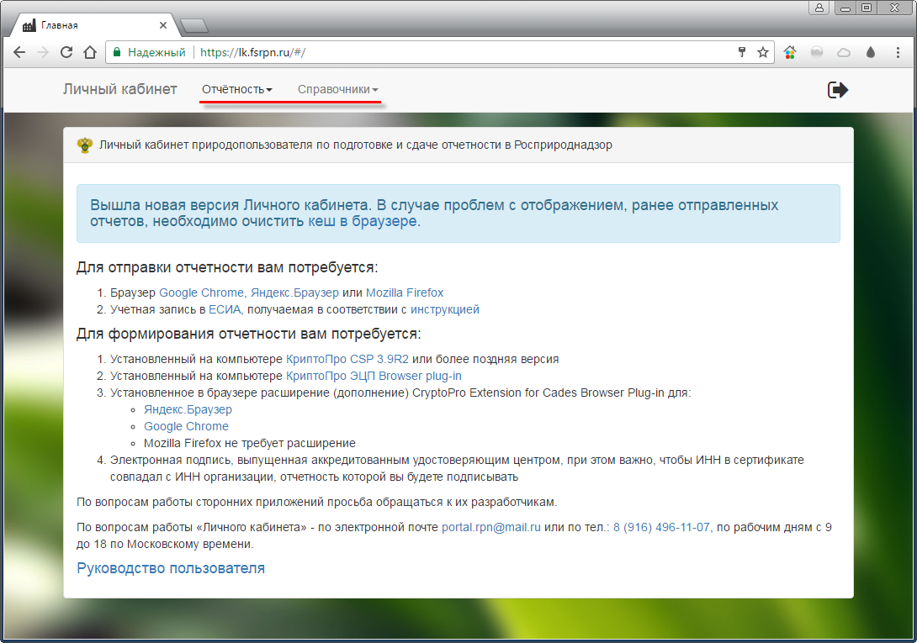Click the new version notice banner

click(x=458, y=213)
